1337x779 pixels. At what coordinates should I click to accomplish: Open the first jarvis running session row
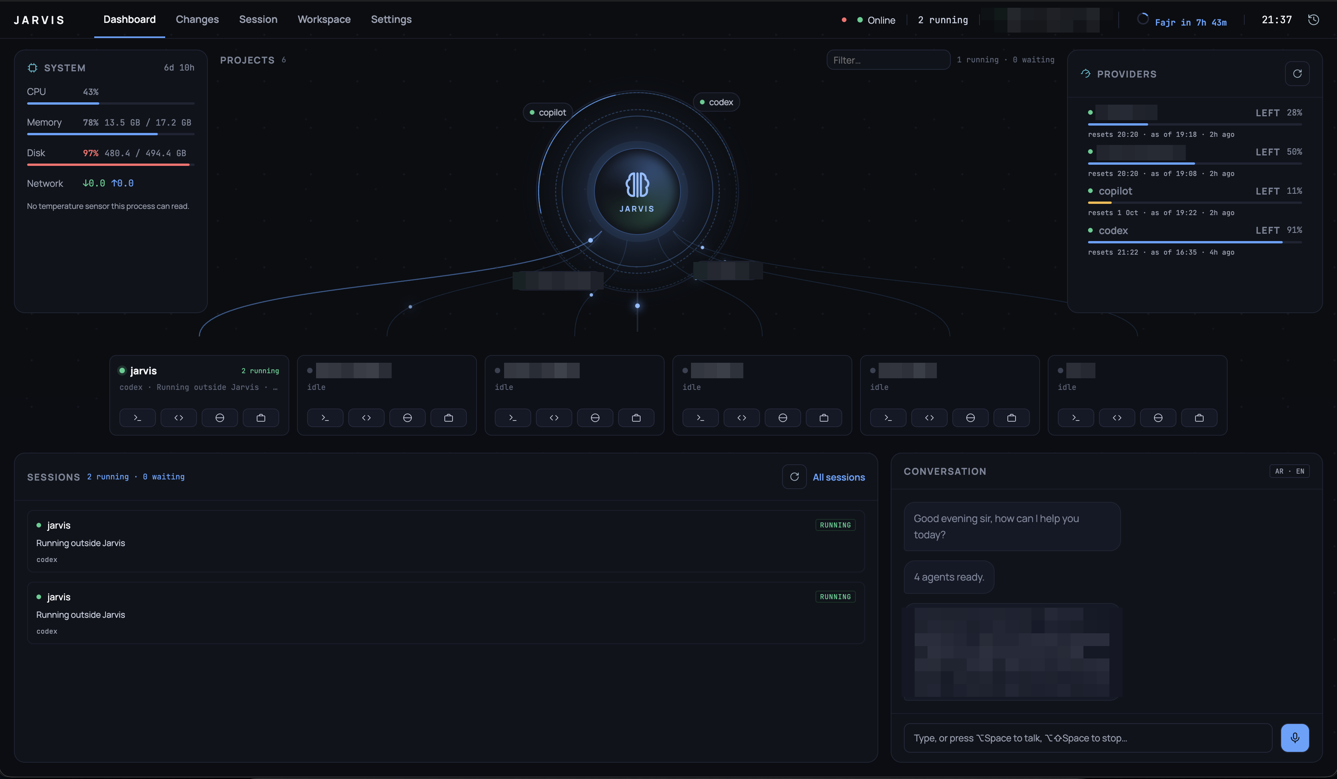446,541
